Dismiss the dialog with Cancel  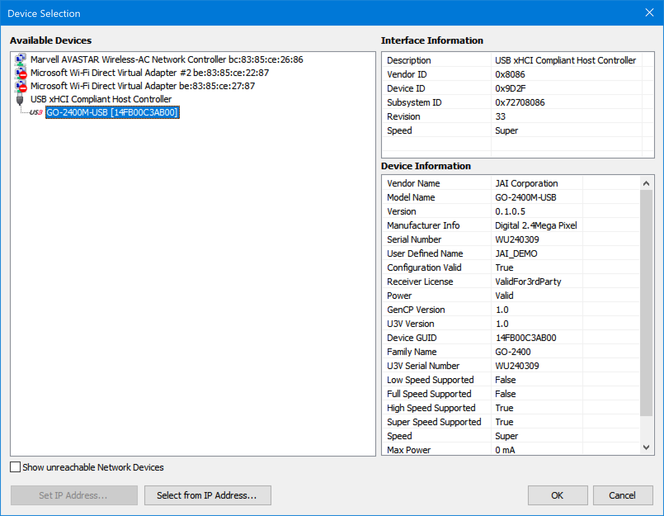point(623,495)
